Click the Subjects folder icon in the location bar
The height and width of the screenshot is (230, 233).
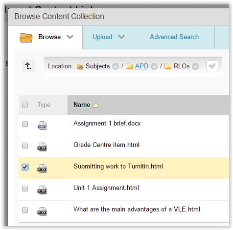click(80, 66)
